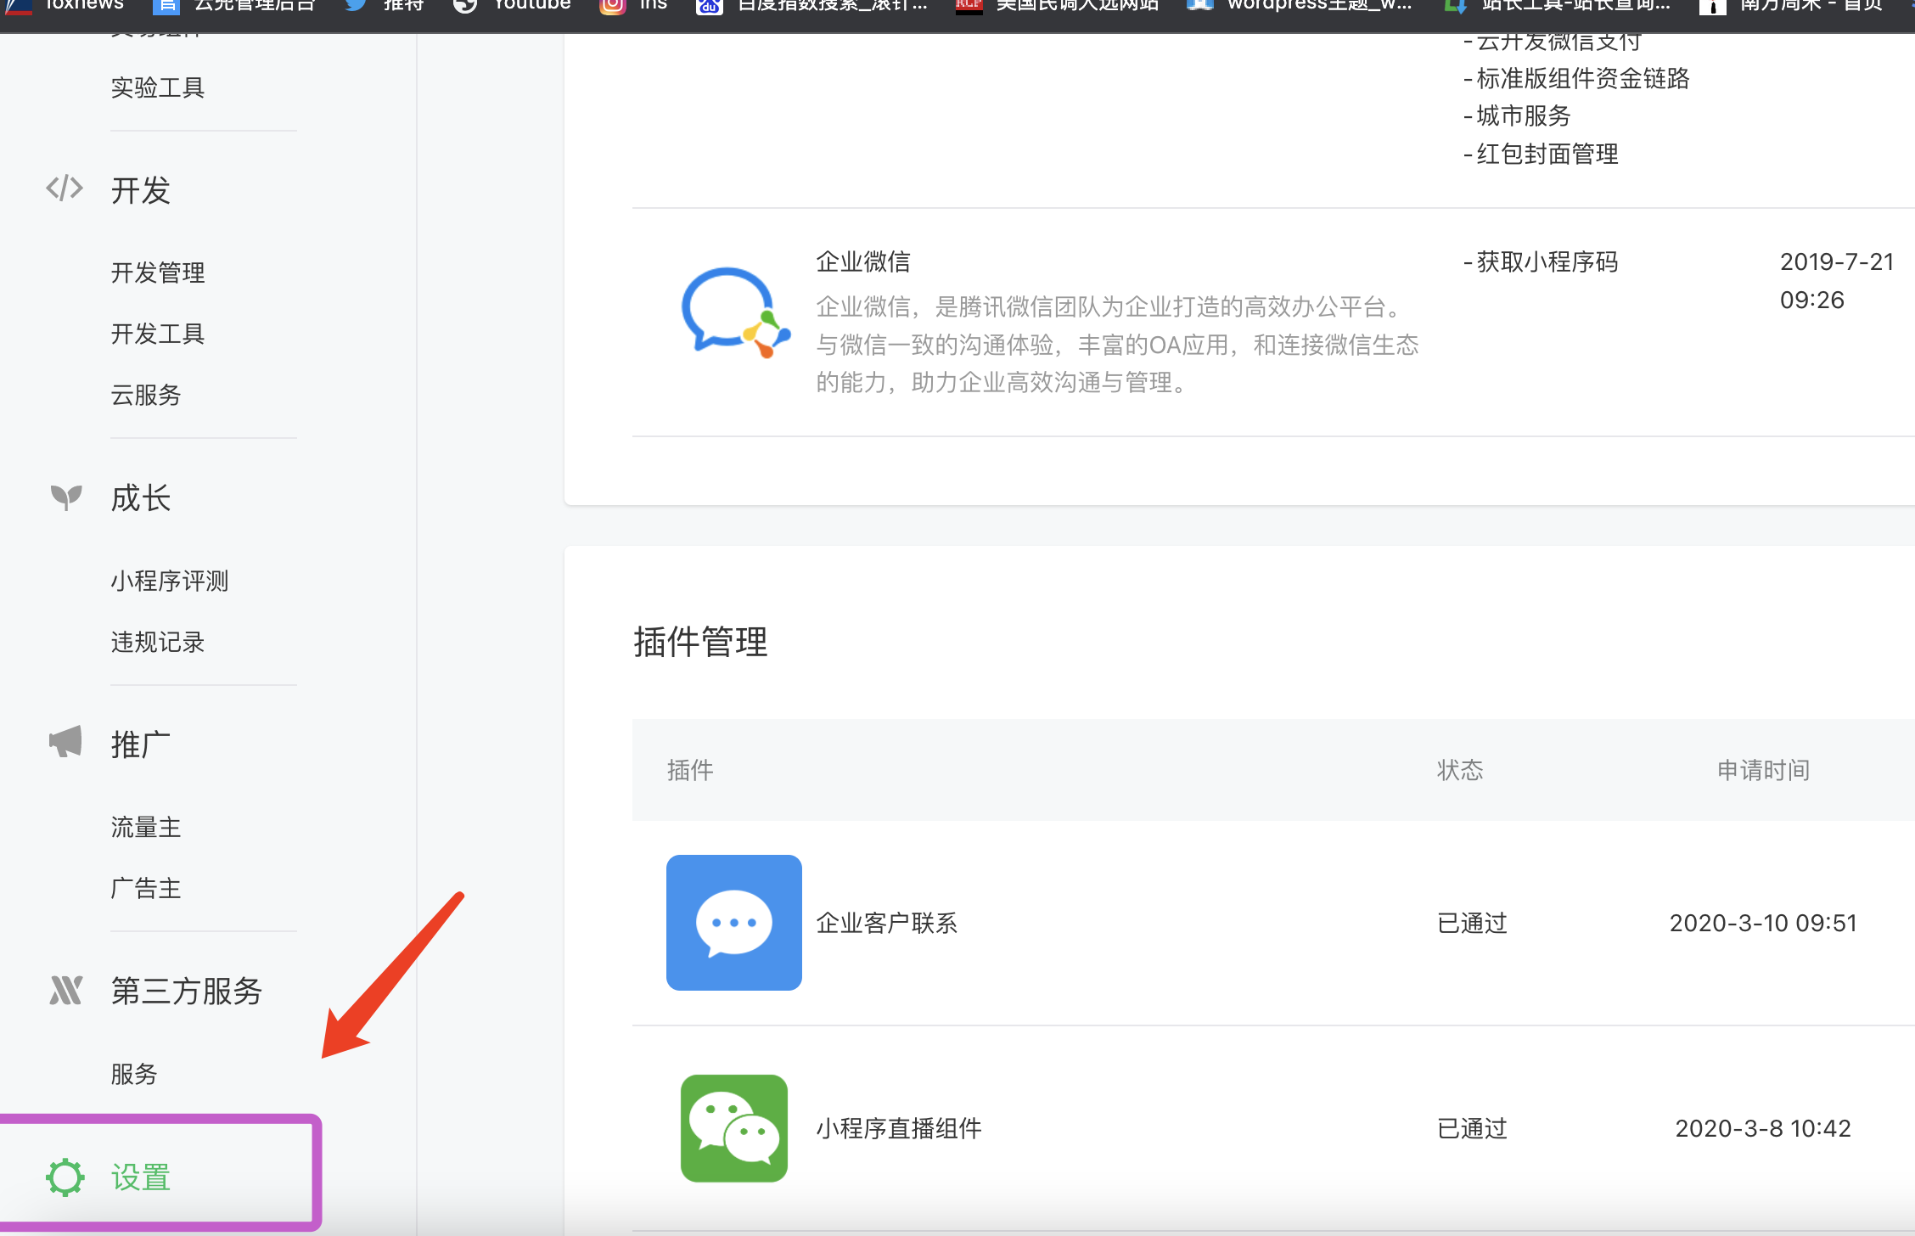1915x1236 pixels.
Task: Click the 开发 section heading text
Action: click(141, 190)
